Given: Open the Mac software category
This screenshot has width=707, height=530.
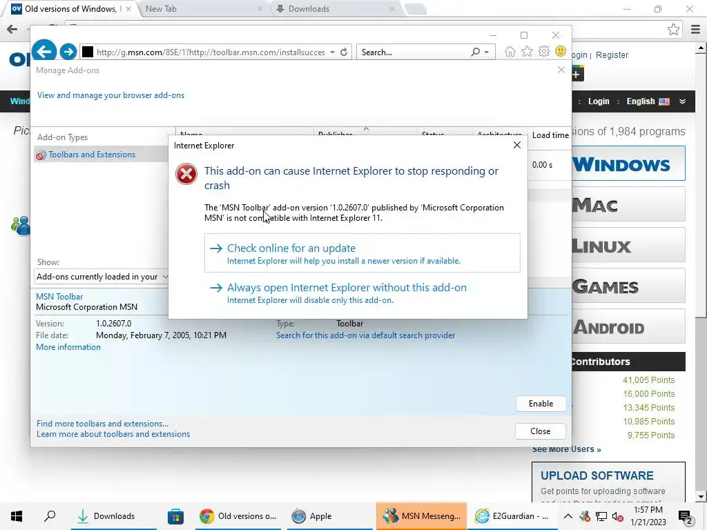Looking at the screenshot, I should click(x=628, y=204).
